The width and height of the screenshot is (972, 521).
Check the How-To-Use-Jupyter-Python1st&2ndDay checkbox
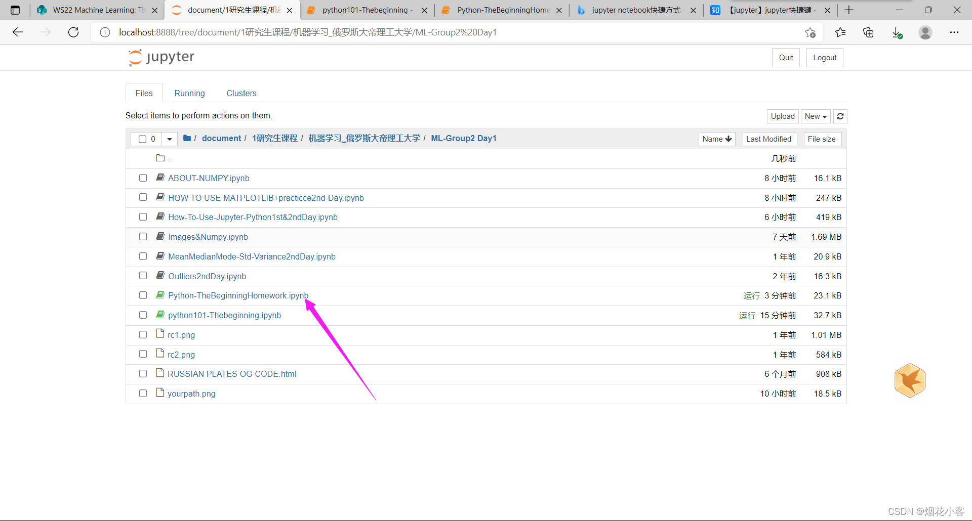(x=143, y=216)
